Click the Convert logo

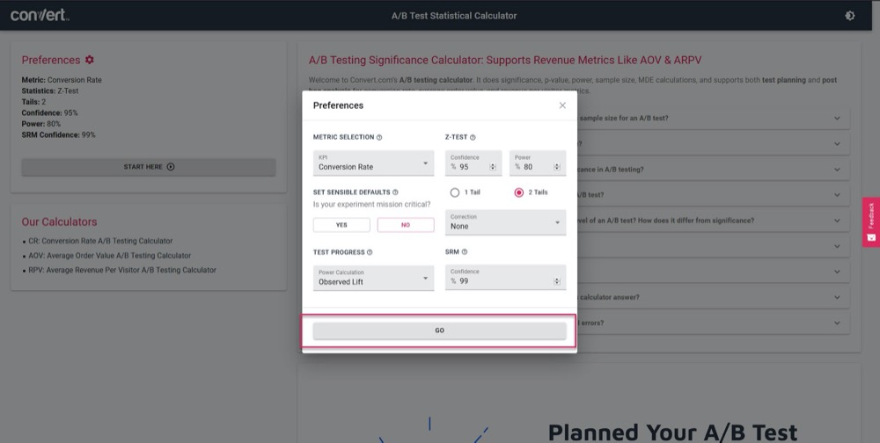point(40,16)
